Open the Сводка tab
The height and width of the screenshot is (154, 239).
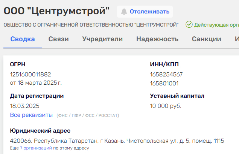tap(23, 39)
